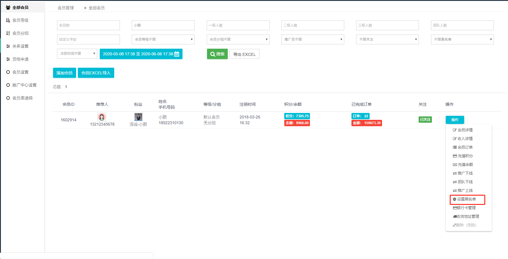
Task: Select 会员等级 in the sidebar menu
Action: pyautogui.click(x=20, y=20)
